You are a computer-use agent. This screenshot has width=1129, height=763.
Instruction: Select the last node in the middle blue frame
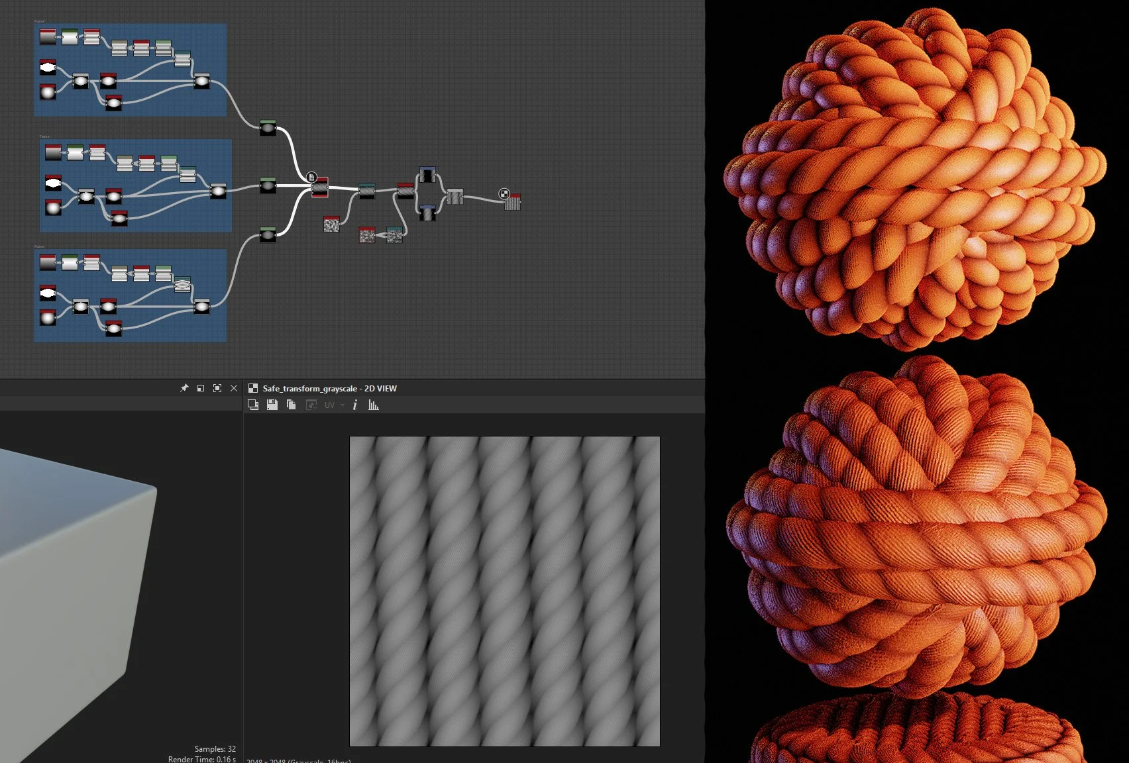(x=218, y=191)
